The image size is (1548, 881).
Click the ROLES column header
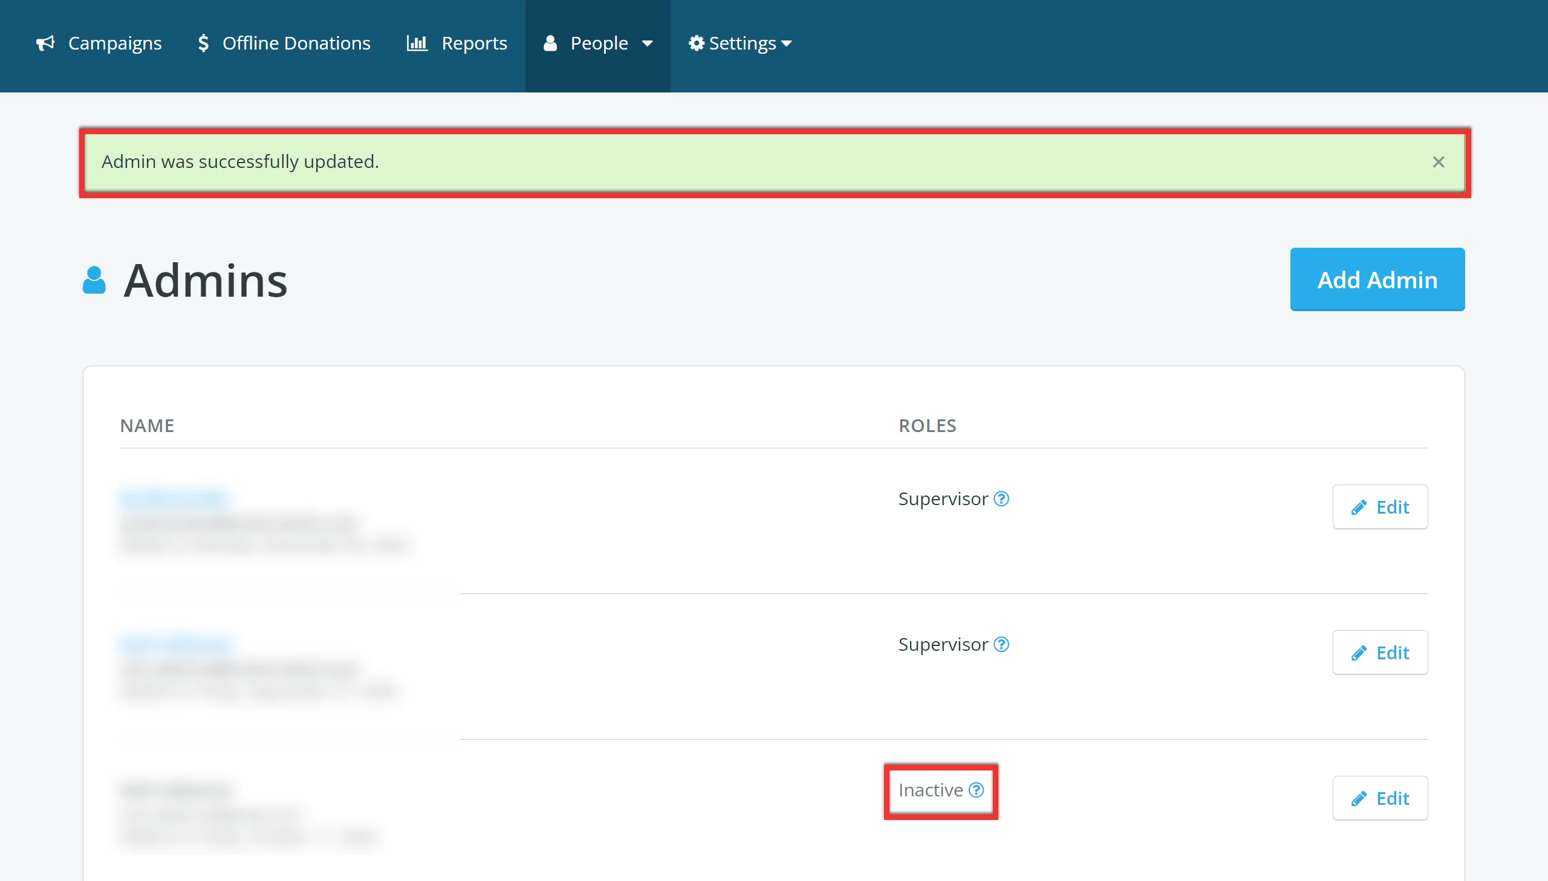point(927,425)
